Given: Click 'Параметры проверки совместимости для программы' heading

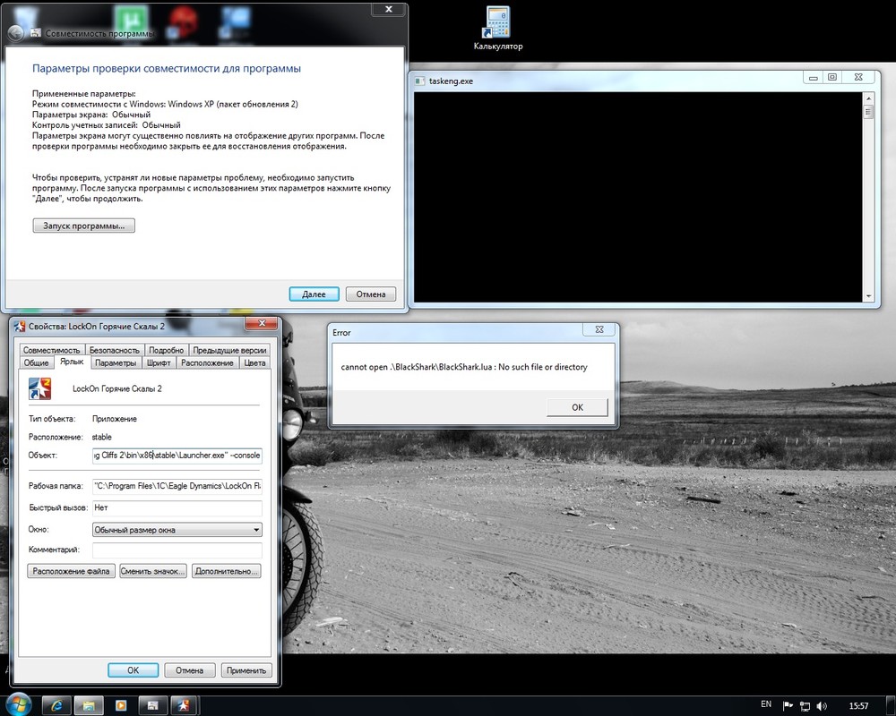Looking at the screenshot, I should click(x=167, y=69).
